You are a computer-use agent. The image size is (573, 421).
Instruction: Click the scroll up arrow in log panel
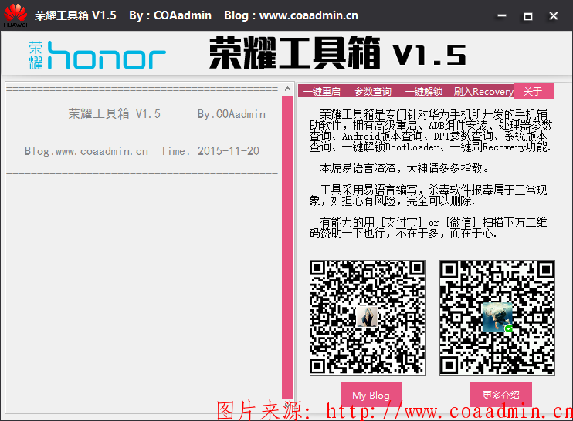pos(287,89)
